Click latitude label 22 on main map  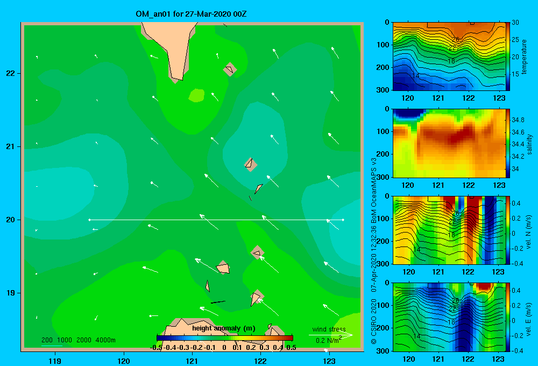11,74
